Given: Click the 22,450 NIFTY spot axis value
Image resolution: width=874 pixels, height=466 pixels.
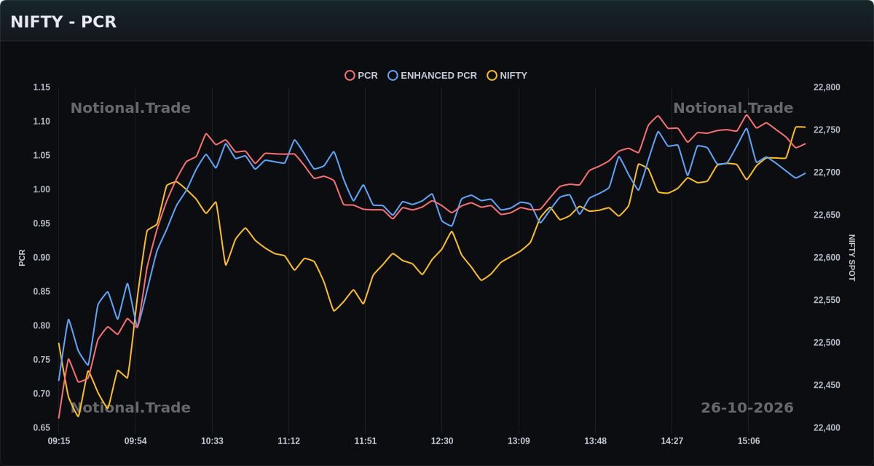Looking at the screenshot, I should coord(827,386).
